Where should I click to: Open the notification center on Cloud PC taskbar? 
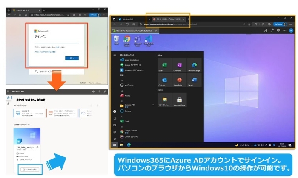290,145
